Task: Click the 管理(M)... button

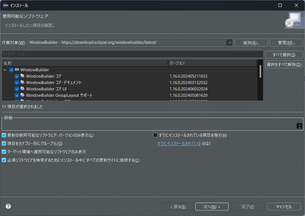Action: coord(286,42)
